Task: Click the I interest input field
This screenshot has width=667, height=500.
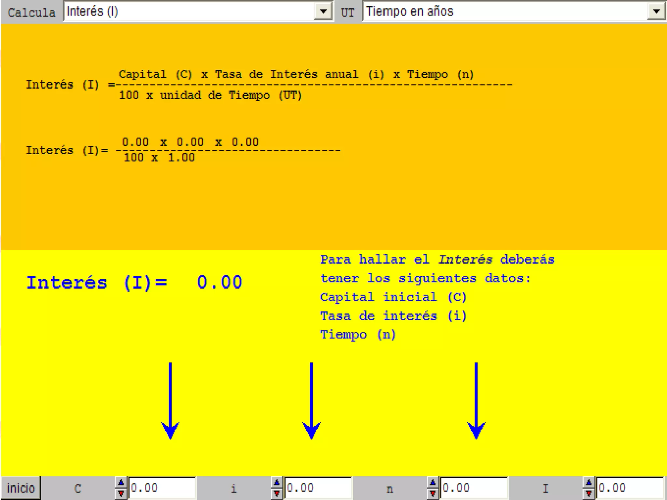Action: pyautogui.click(x=630, y=488)
